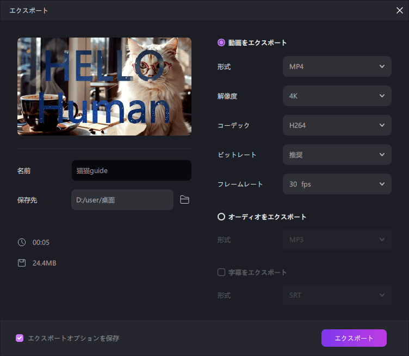This screenshot has height=356, width=409.
Task: Open the 推奨 bitrate dropdown
Action: click(337, 155)
